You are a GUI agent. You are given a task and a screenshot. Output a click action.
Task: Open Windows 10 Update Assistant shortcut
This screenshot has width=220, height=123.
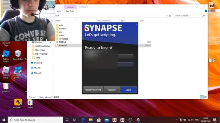click(18, 72)
